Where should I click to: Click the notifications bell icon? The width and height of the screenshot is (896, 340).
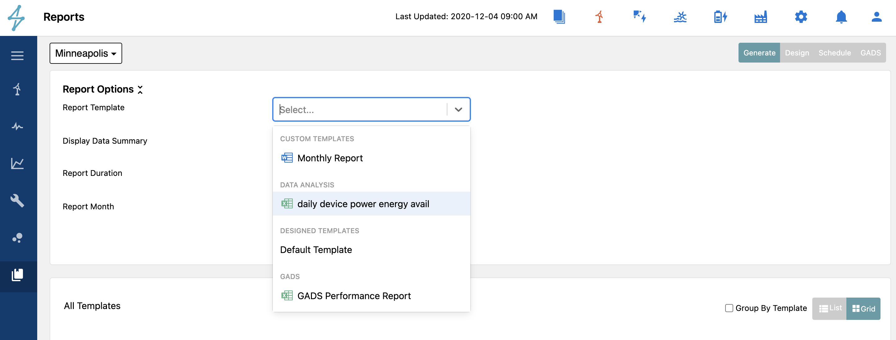pos(841,17)
